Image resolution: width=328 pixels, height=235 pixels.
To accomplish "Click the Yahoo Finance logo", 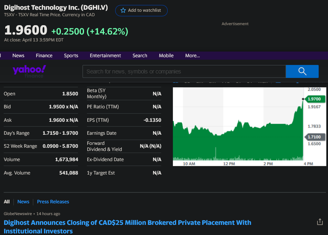I will click(x=29, y=71).
